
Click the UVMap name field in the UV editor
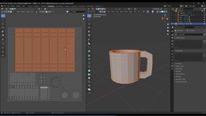pyautogui.click(x=78, y=12)
